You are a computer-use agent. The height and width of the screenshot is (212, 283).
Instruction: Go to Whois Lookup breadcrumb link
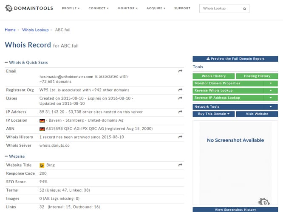pyautogui.click(x=35, y=30)
